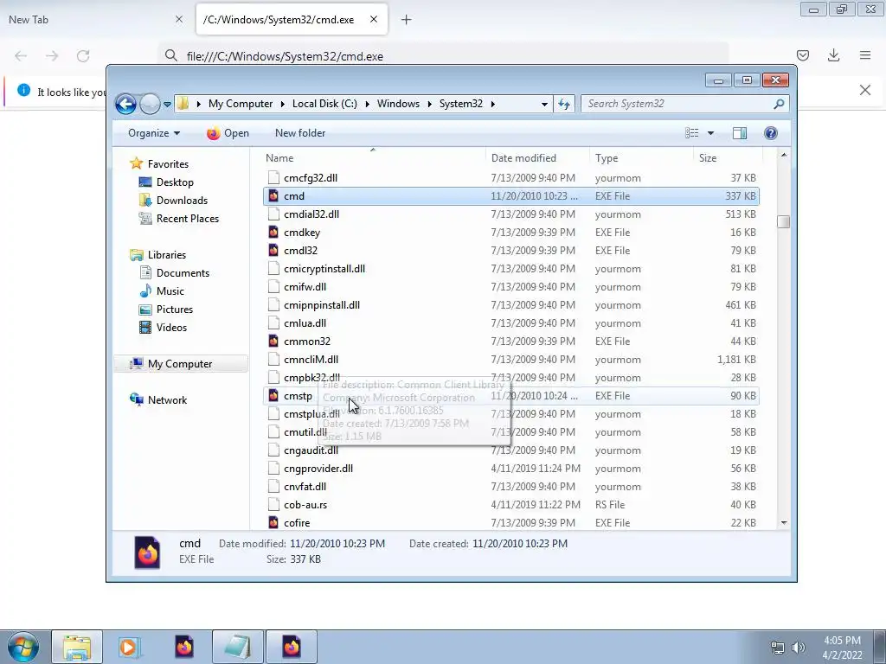Click the cmcfg32.dll file icon
This screenshot has width=886, height=664.
click(273, 178)
